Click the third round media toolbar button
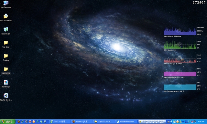207x124 pixels. click(150, 122)
